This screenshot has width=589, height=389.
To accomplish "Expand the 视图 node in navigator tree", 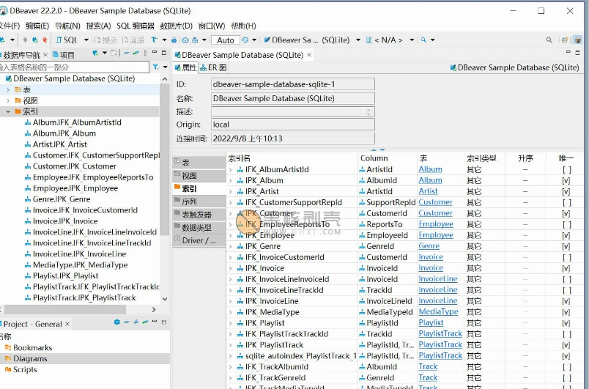I will click(x=8, y=100).
